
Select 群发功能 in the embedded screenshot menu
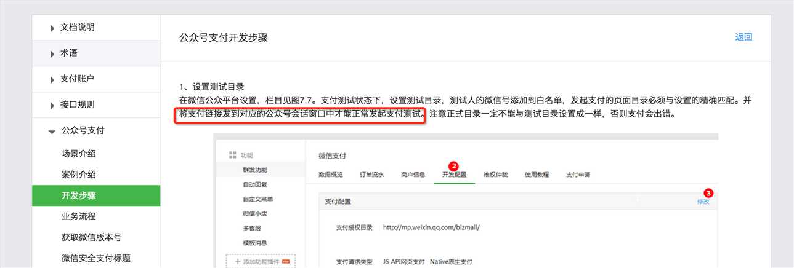coord(255,170)
